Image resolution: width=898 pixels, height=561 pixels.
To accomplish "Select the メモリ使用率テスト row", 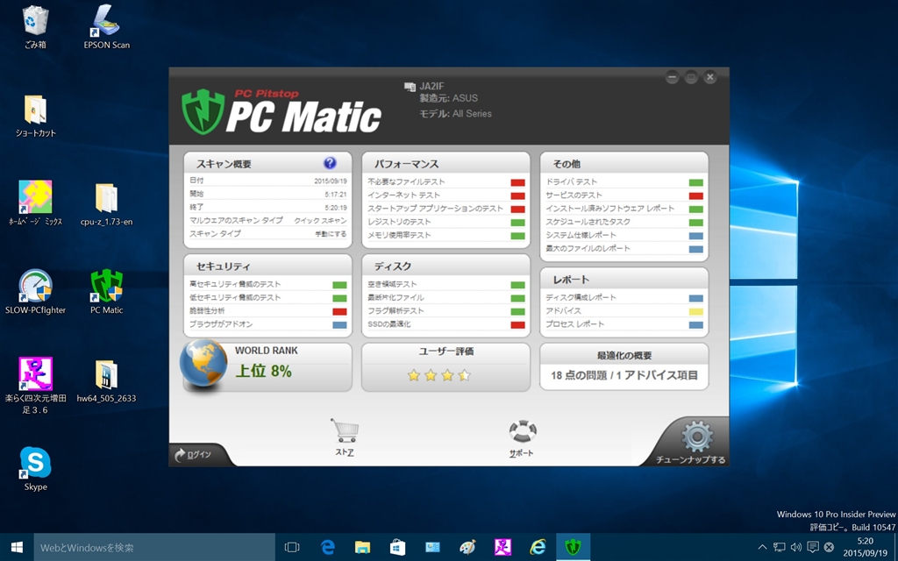I will click(x=446, y=235).
